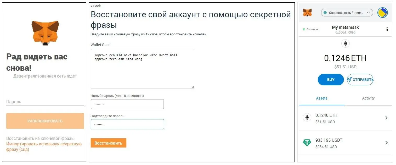Click the Разблокировать unlock button
396x165 pixels.
[x=45, y=121]
